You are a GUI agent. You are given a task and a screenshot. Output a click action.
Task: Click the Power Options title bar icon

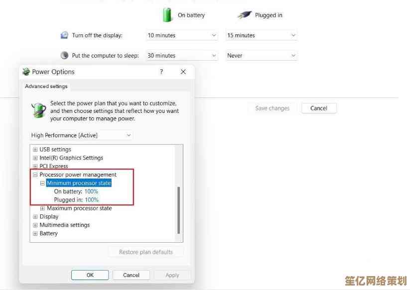[x=26, y=72]
